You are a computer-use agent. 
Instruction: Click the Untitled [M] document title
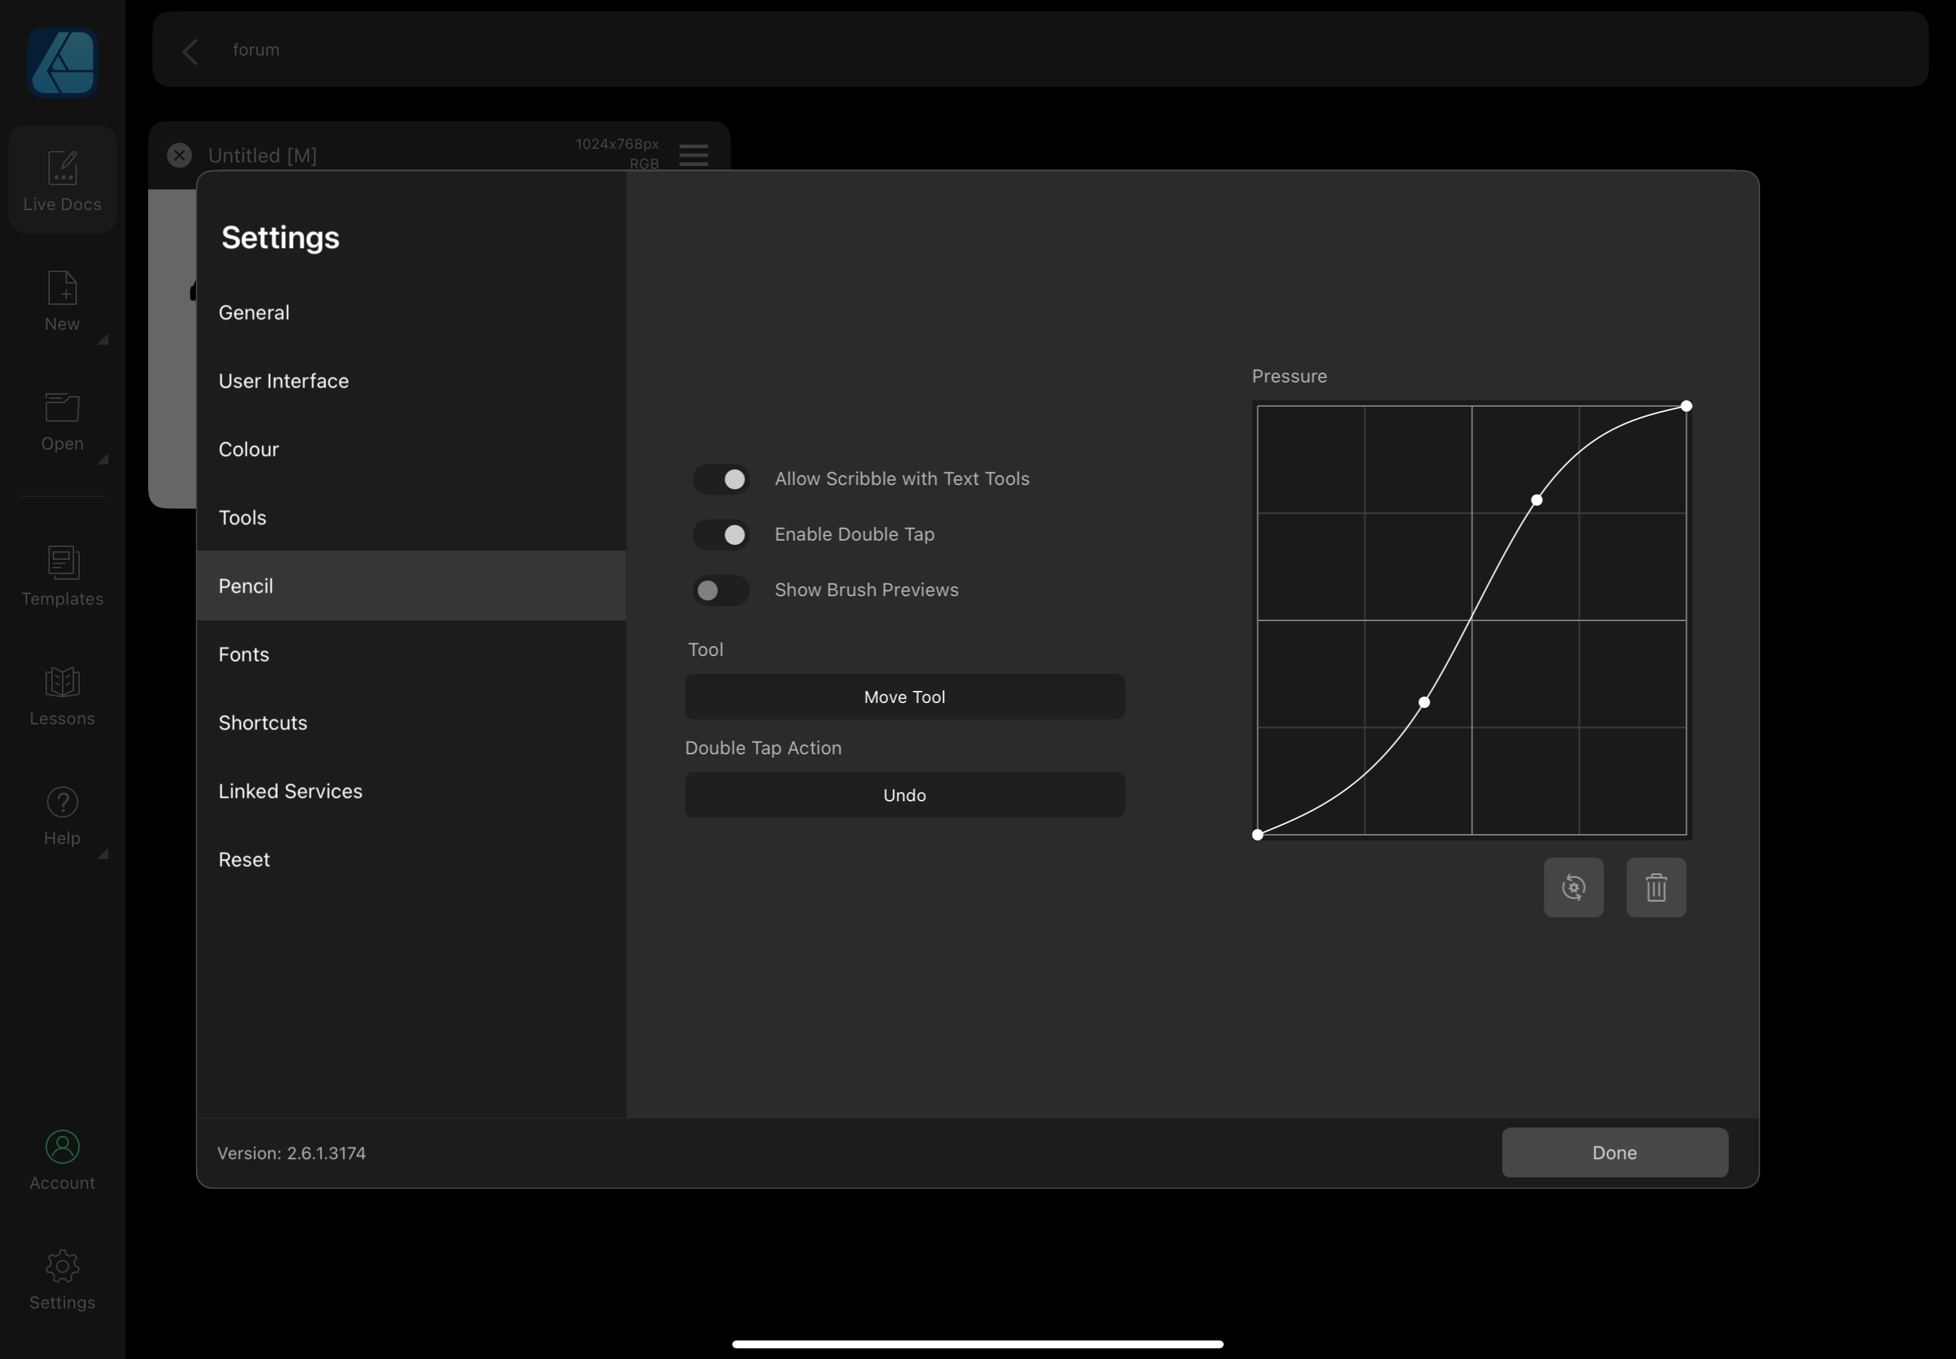coord(262,156)
